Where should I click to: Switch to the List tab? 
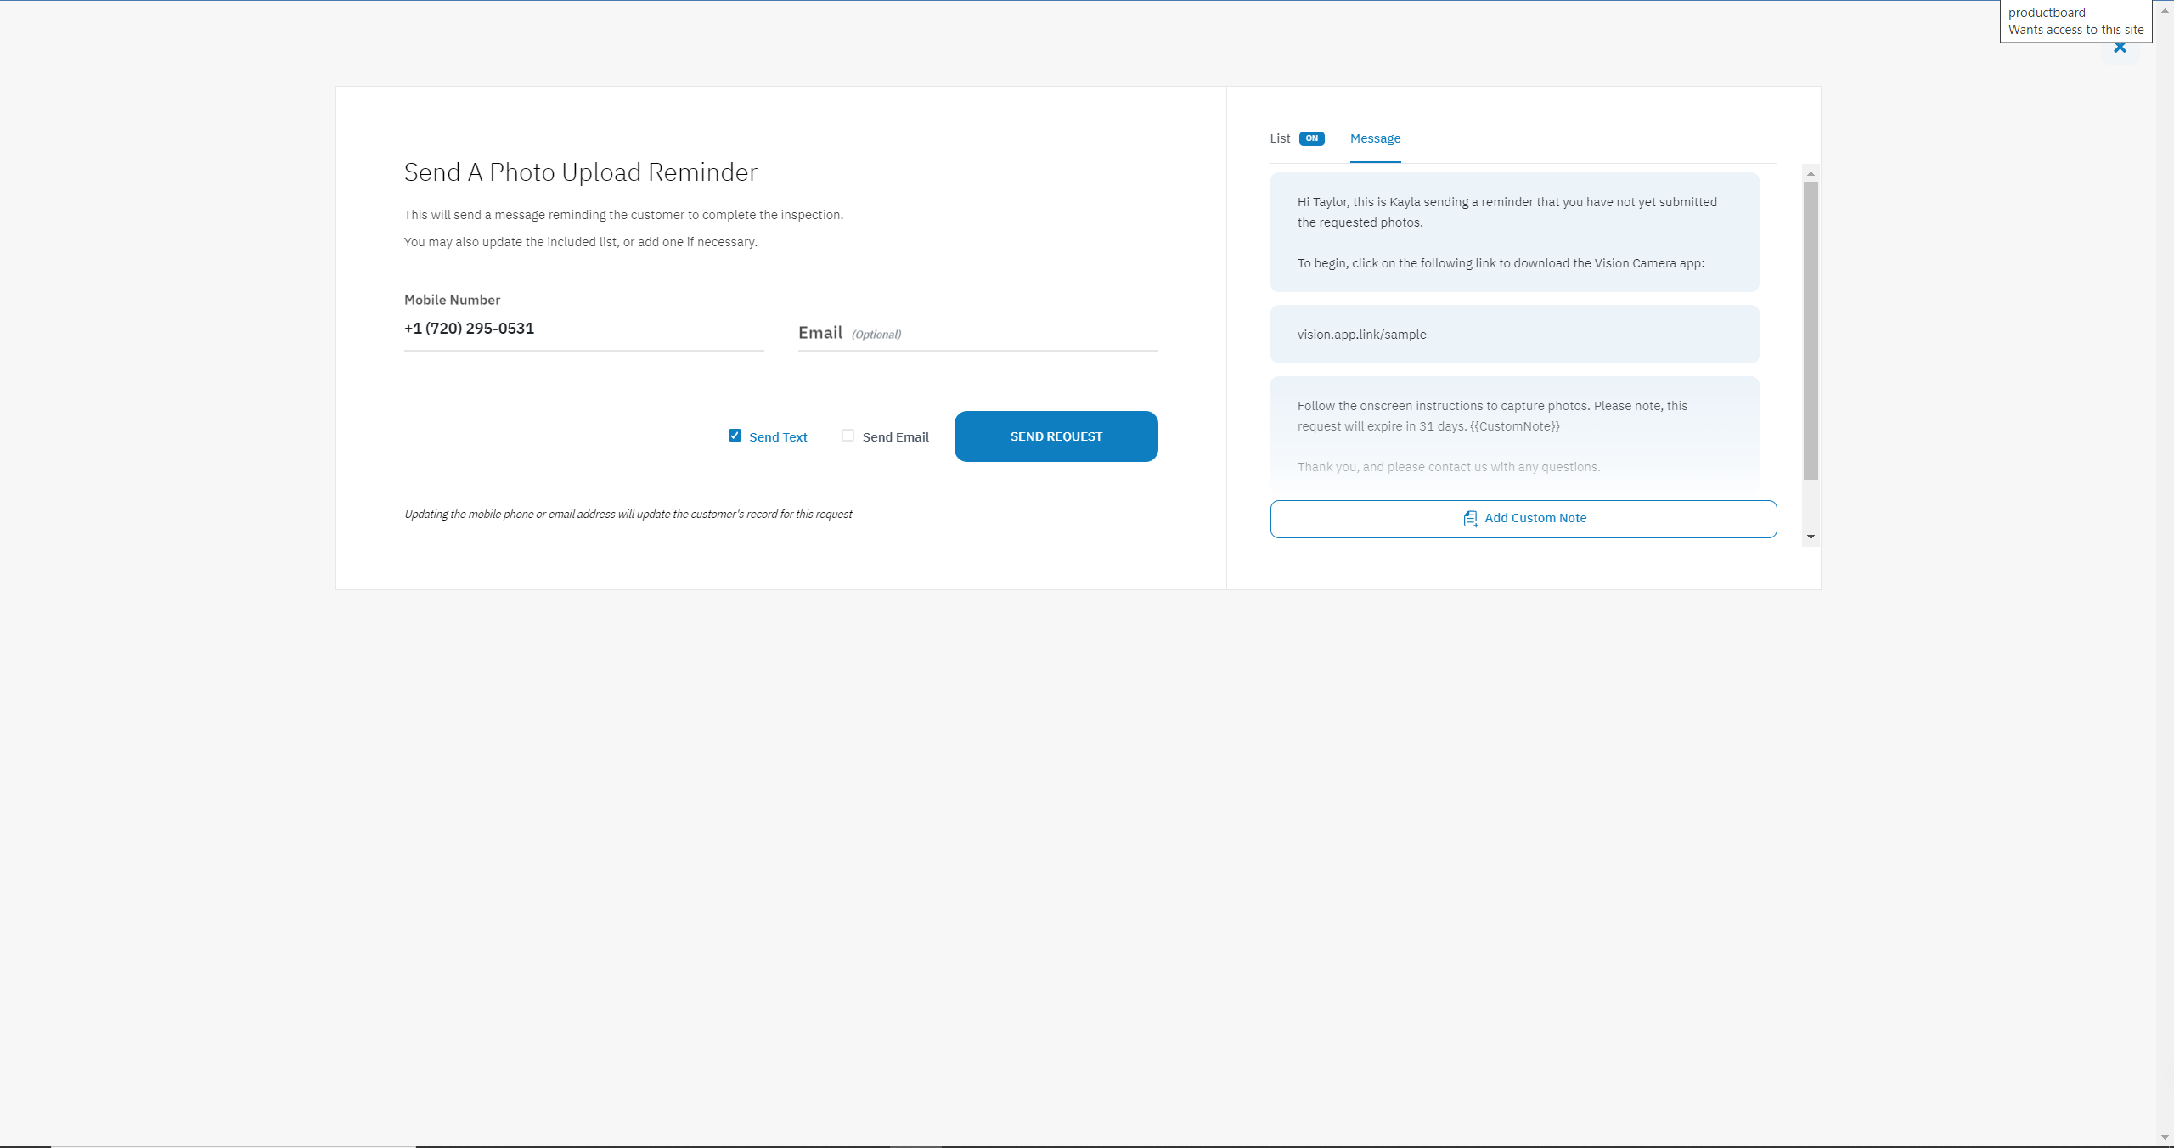[x=1280, y=138]
